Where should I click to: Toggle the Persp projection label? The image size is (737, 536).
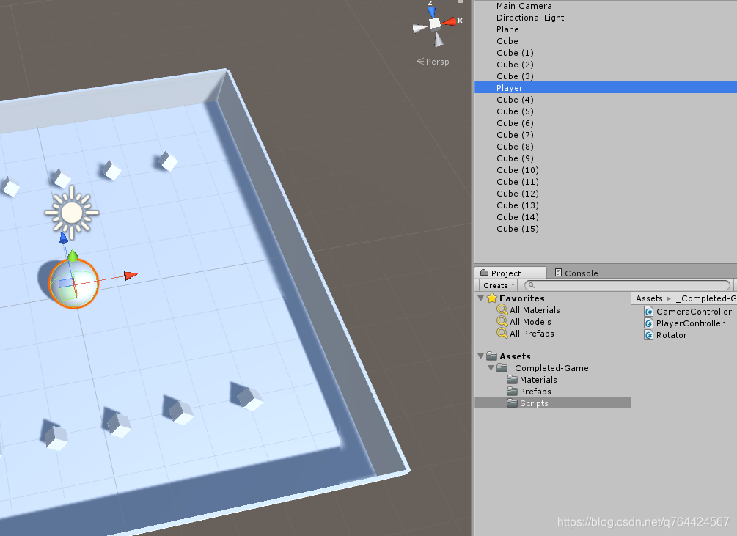coord(433,62)
